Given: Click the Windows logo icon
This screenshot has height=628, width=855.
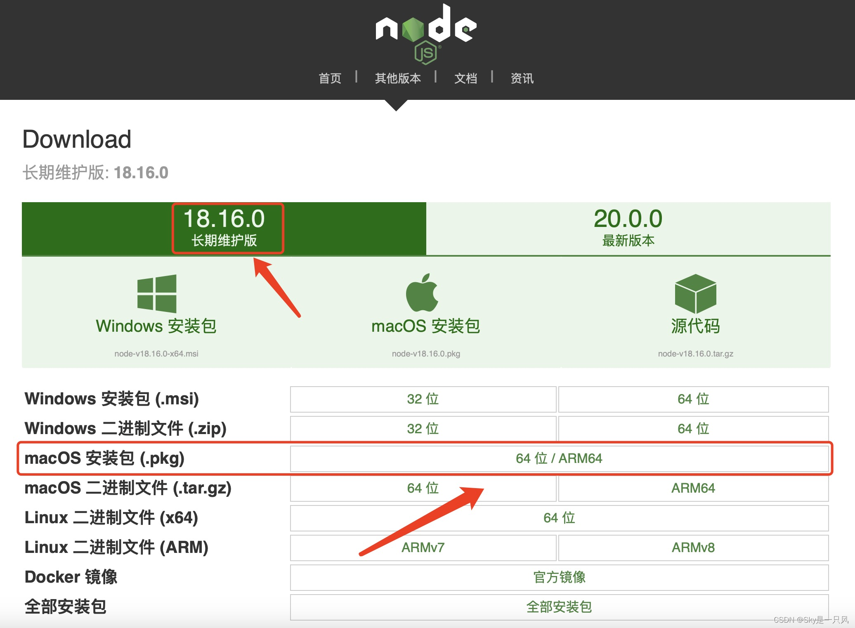Looking at the screenshot, I should coord(157,293).
